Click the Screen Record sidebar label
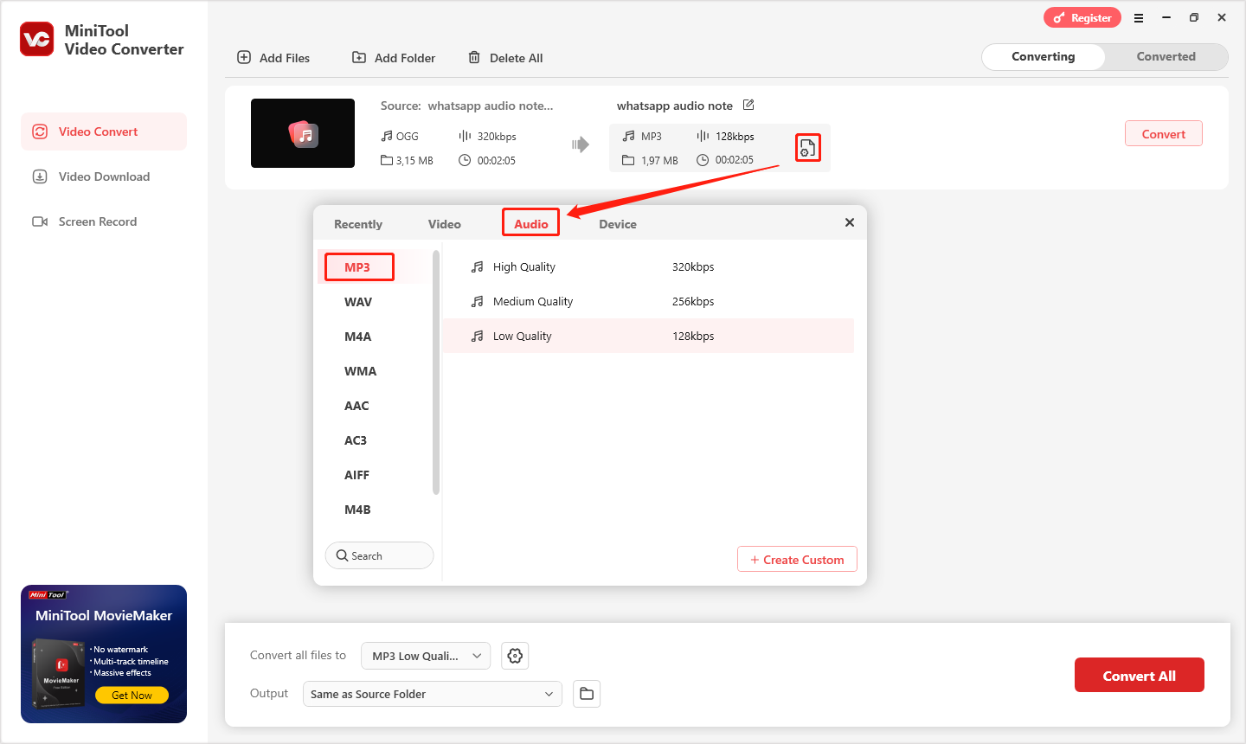1246x744 pixels. (98, 221)
